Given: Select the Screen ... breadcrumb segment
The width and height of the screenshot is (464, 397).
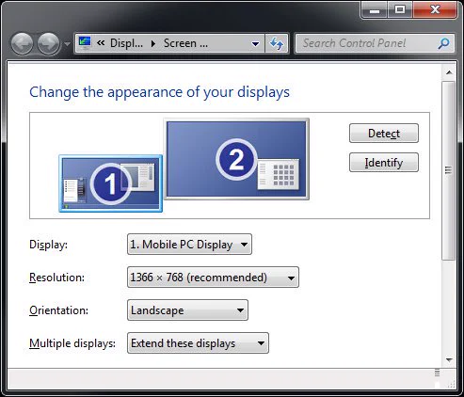Looking at the screenshot, I should [185, 43].
